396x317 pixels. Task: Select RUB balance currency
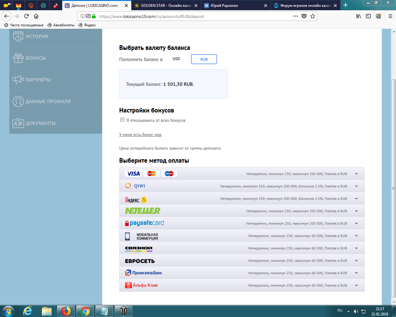click(204, 59)
